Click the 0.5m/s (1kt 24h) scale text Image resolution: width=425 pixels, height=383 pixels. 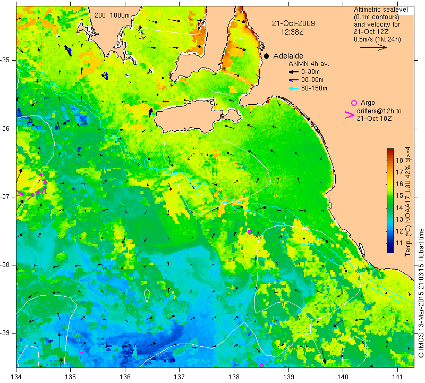377,39
